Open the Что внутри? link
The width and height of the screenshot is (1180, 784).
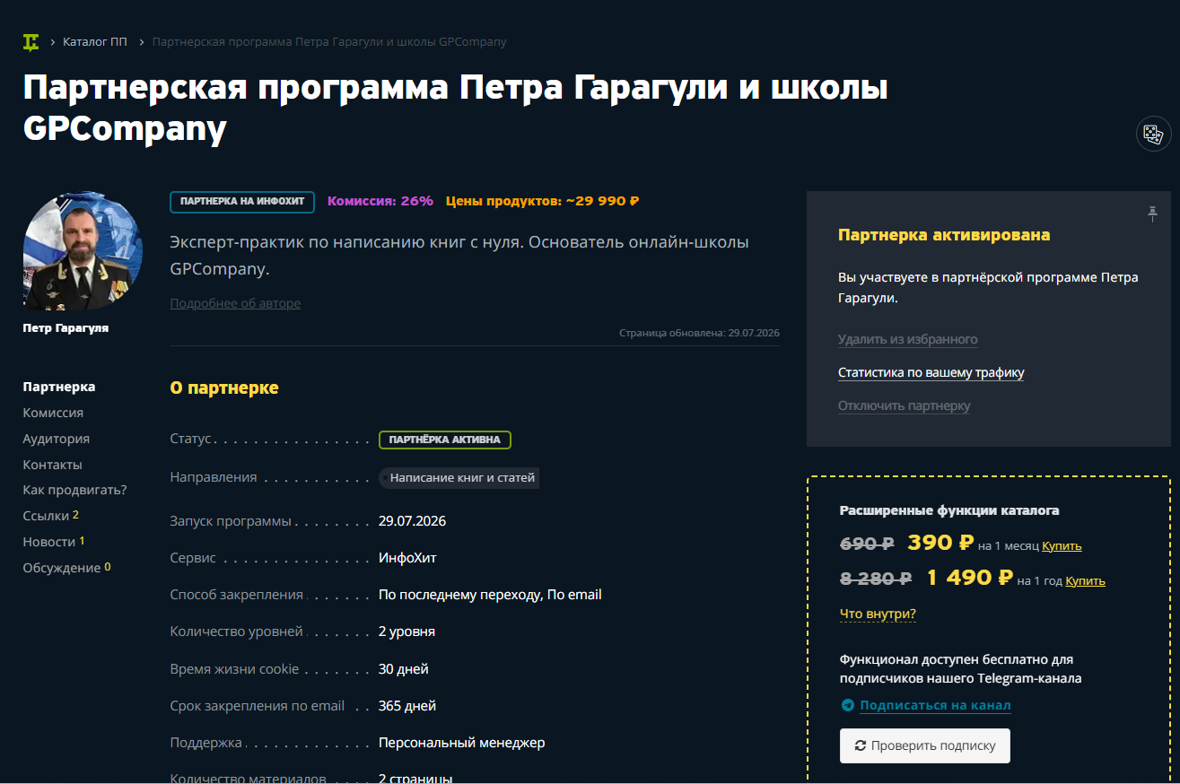tap(878, 614)
